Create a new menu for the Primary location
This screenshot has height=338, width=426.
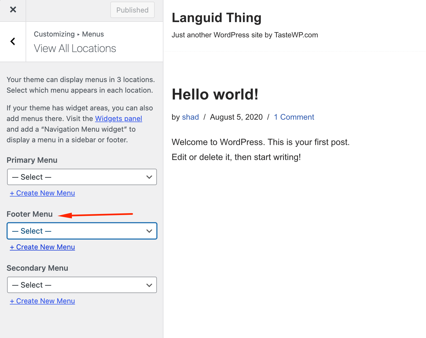[42, 193]
